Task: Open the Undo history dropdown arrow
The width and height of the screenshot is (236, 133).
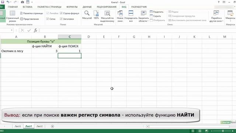Action: coord(11,2)
